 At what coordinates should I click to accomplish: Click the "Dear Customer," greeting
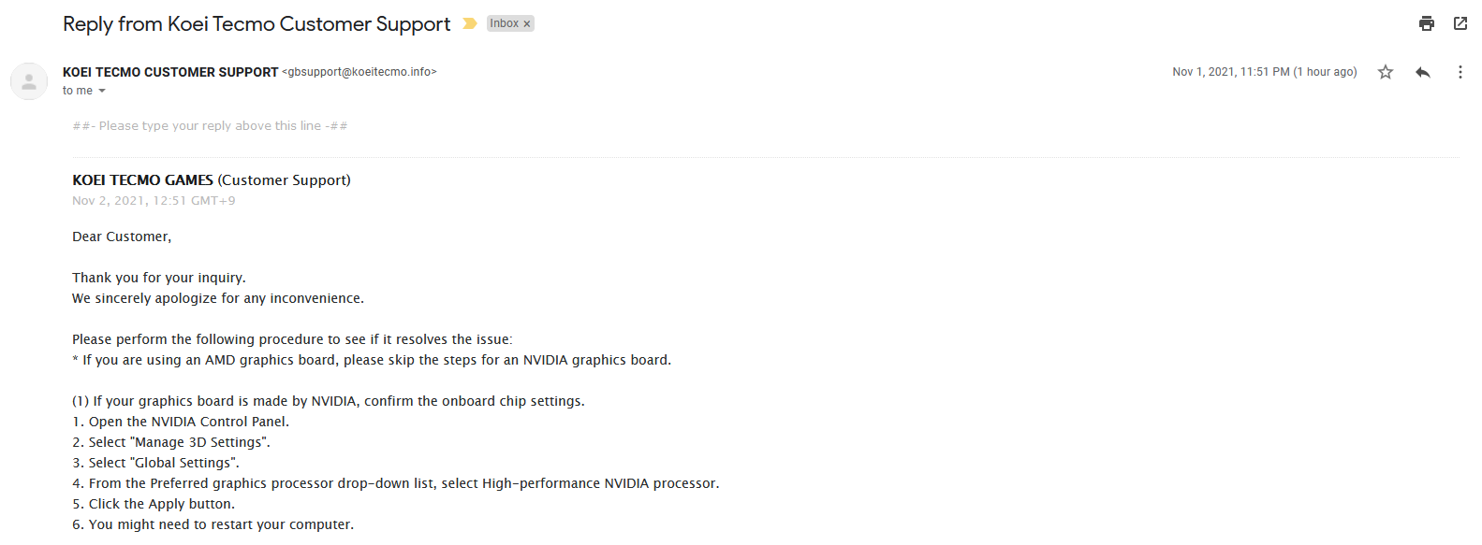(x=122, y=237)
